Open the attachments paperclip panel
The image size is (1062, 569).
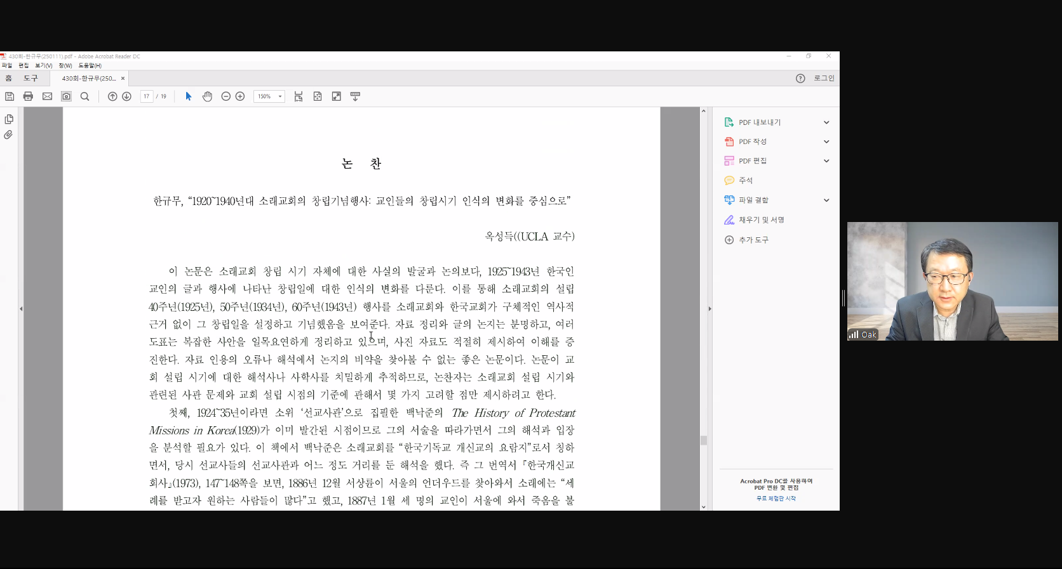point(8,135)
